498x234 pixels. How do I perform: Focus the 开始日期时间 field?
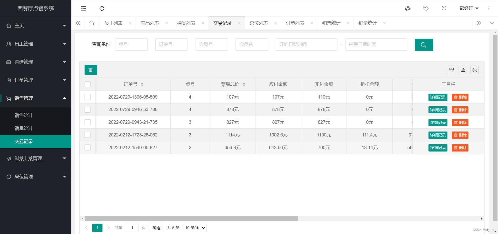pos(306,44)
